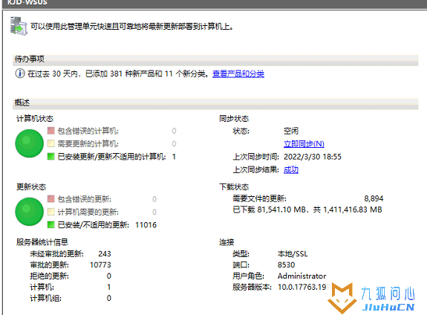This screenshot has width=427, height=315.
Task: Click green swatch for 已安装/不适用的更新
Action: pos(51,224)
